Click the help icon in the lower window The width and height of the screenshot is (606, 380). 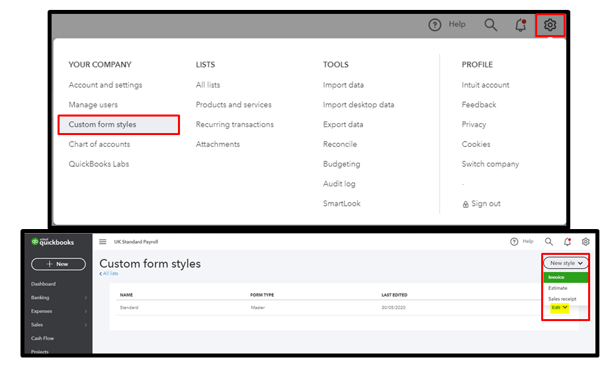click(514, 242)
